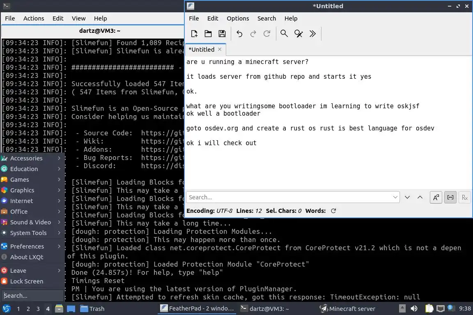The width and height of the screenshot is (473, 315).
Task: Switch to FeatherPad taskbar entry
Action: 197,309
